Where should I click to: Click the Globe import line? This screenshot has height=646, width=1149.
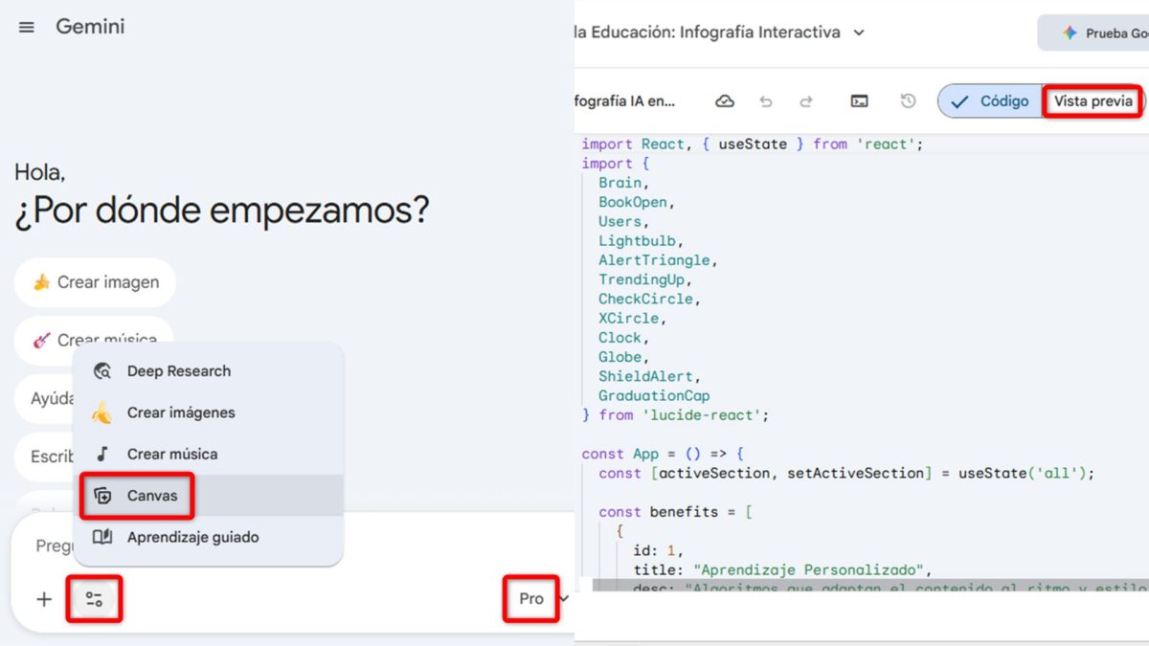pos(624,357)
